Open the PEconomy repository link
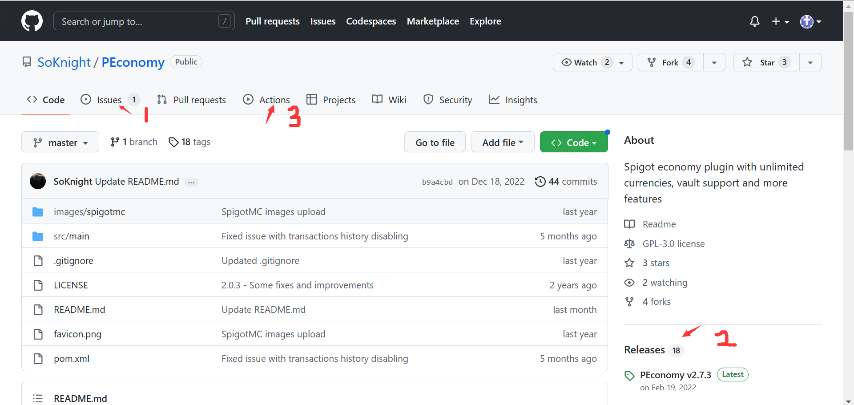Screen dimensions: 854x405 [133, 62]
